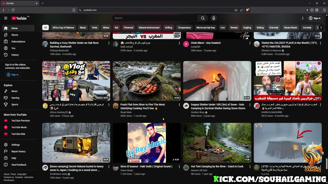This screenshot has height=184, width=328.
Task: Open Royal Meat channel avatar
Action: (116, 106)
